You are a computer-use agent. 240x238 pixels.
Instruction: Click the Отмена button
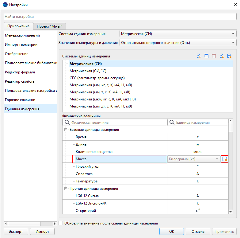tap(198, 232)
